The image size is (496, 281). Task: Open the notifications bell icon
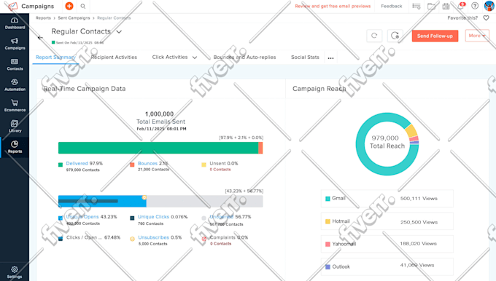pyautogui.click(x=461, y=6)
